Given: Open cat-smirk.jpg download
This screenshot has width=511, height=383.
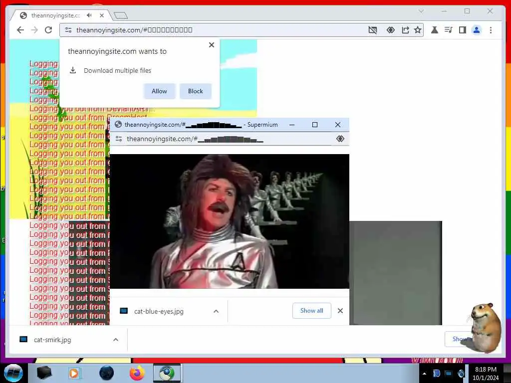Looking at the screenshot, I should 52,340.
